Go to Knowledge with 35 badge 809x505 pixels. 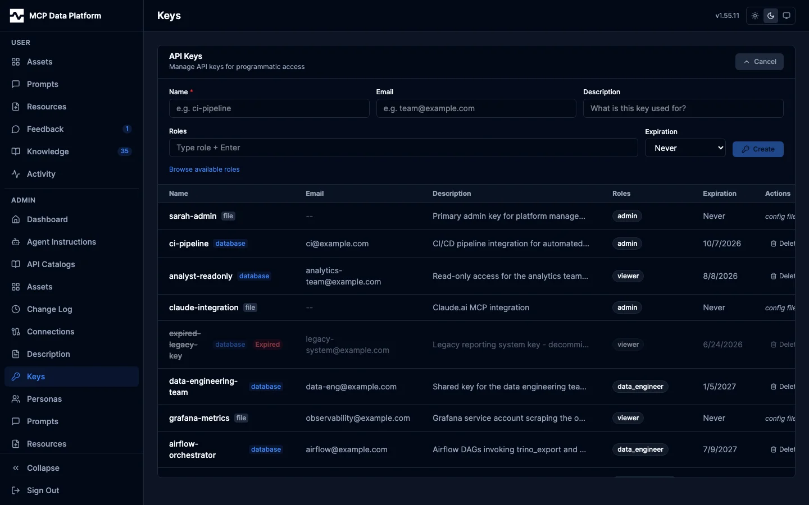71,151
